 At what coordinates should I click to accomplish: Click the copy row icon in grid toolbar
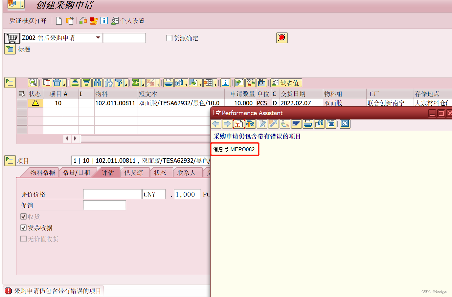click(x=47, y=83)
